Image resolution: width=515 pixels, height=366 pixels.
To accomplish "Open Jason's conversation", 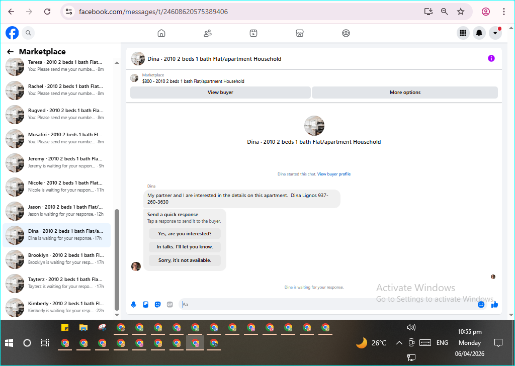I will point(57,211).
